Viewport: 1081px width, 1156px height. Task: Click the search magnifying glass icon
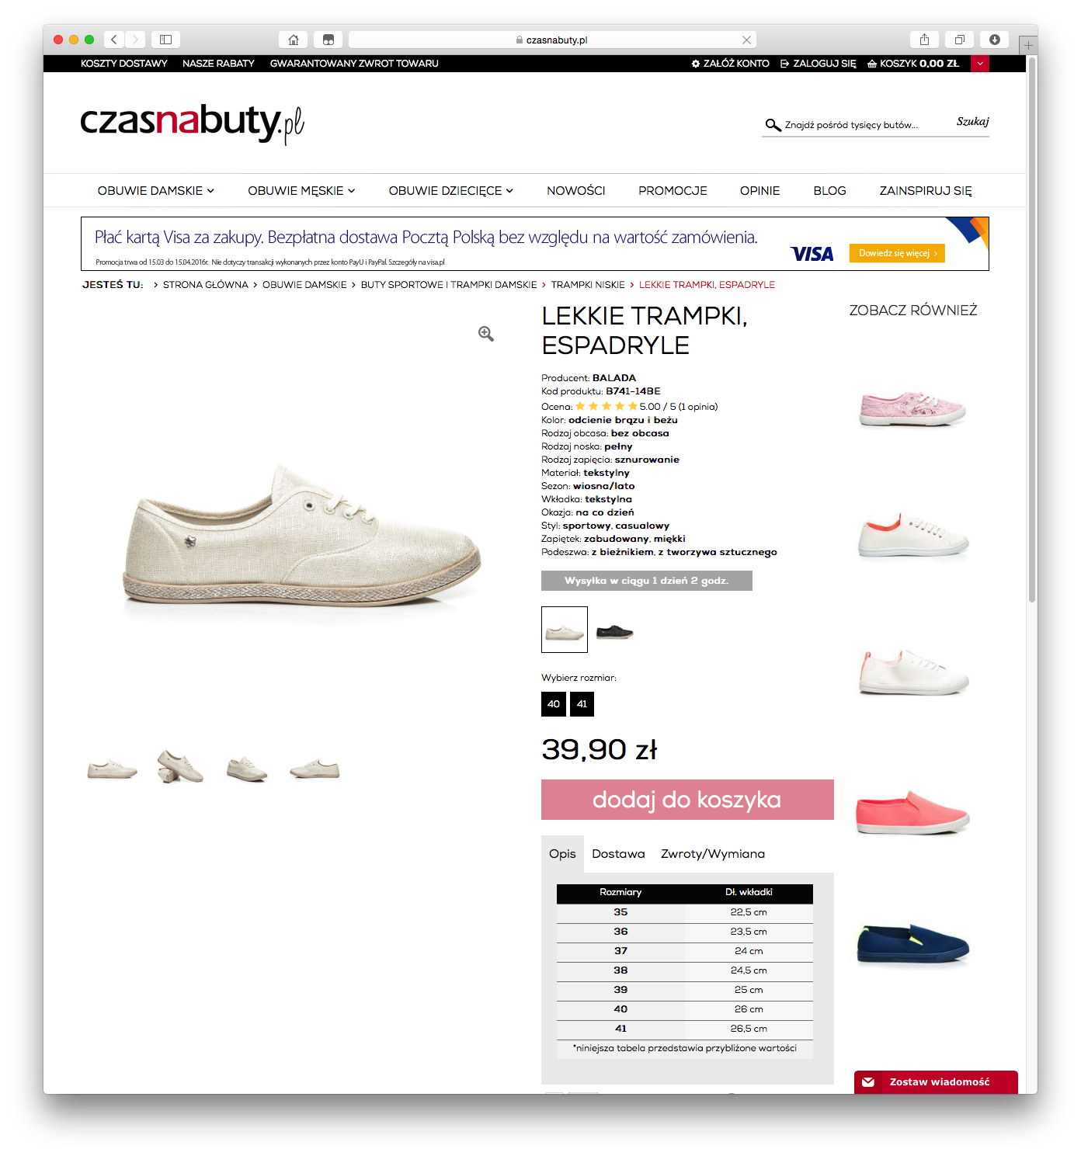pyautogui.click(x=773, y=125)
